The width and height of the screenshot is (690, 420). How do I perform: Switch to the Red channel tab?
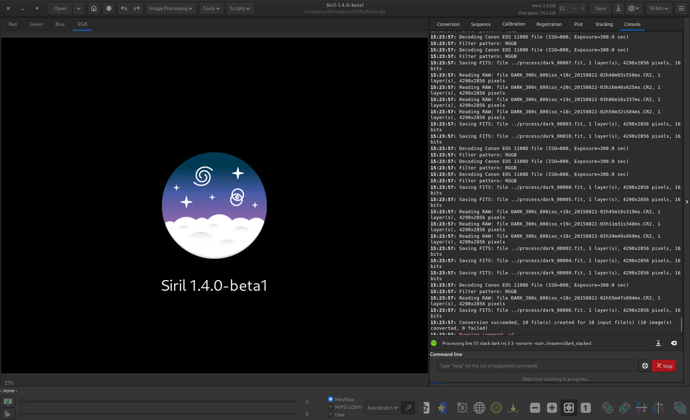click(x=13, y=24)
